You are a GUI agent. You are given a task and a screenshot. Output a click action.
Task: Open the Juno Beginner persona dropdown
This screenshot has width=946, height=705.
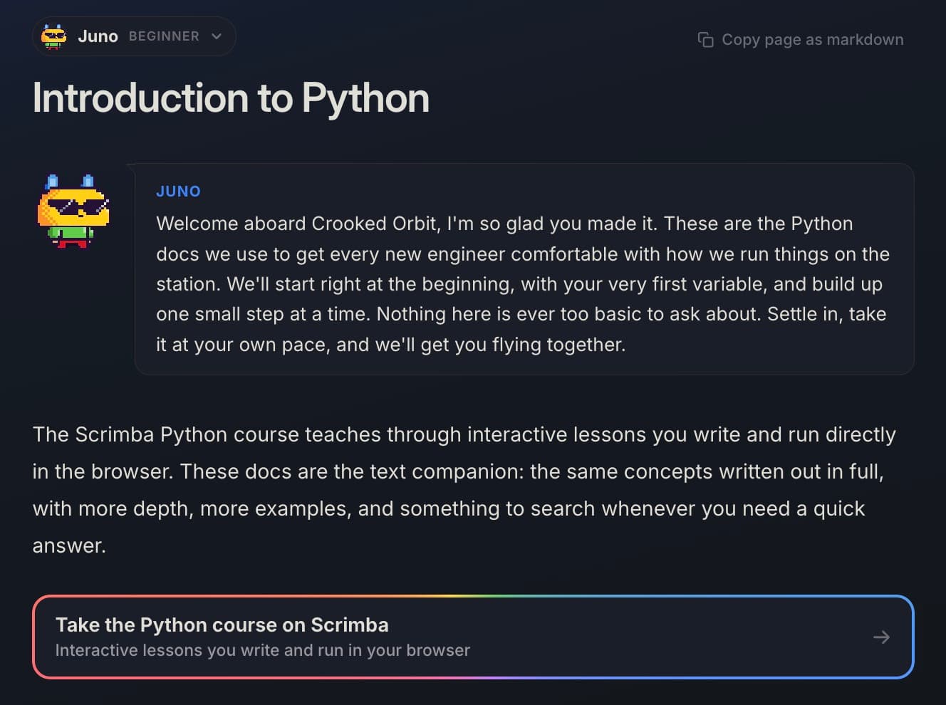click(x=134, y=36)
